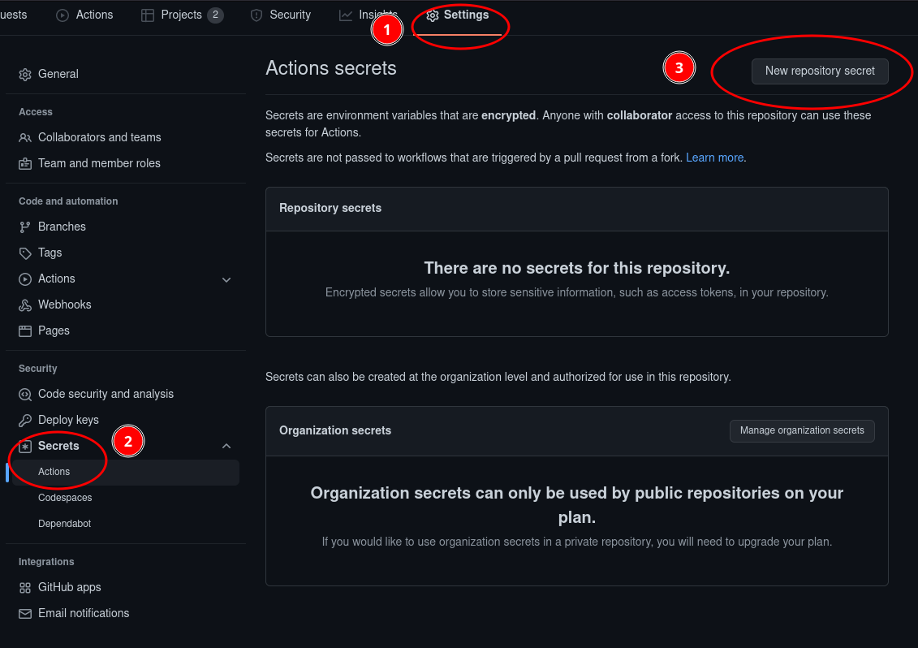Click the tag icon beside Tags
918x648 pixels.
click(x=25, y=253)
